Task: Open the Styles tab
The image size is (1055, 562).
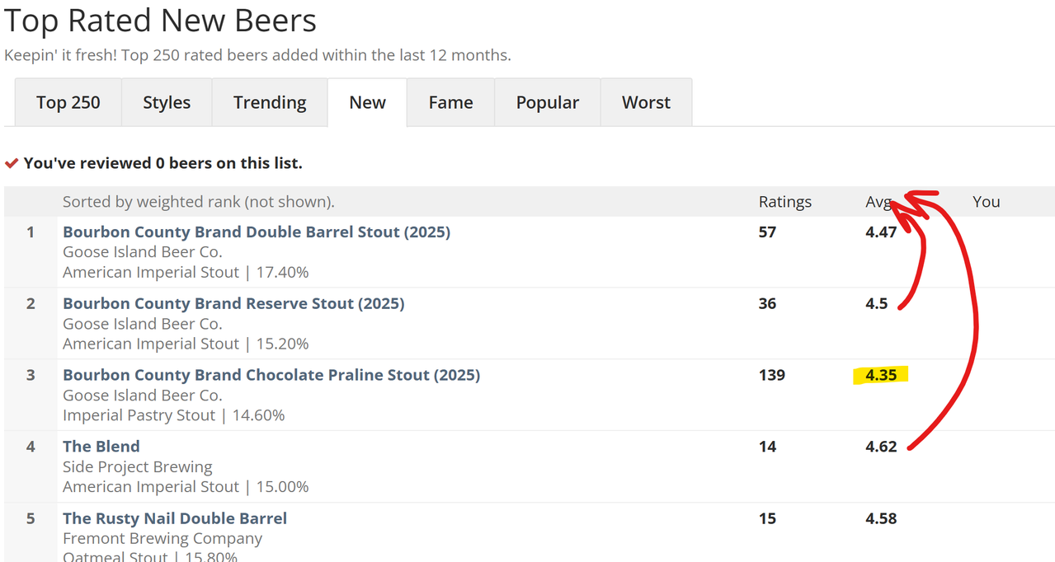Action: 167,102
